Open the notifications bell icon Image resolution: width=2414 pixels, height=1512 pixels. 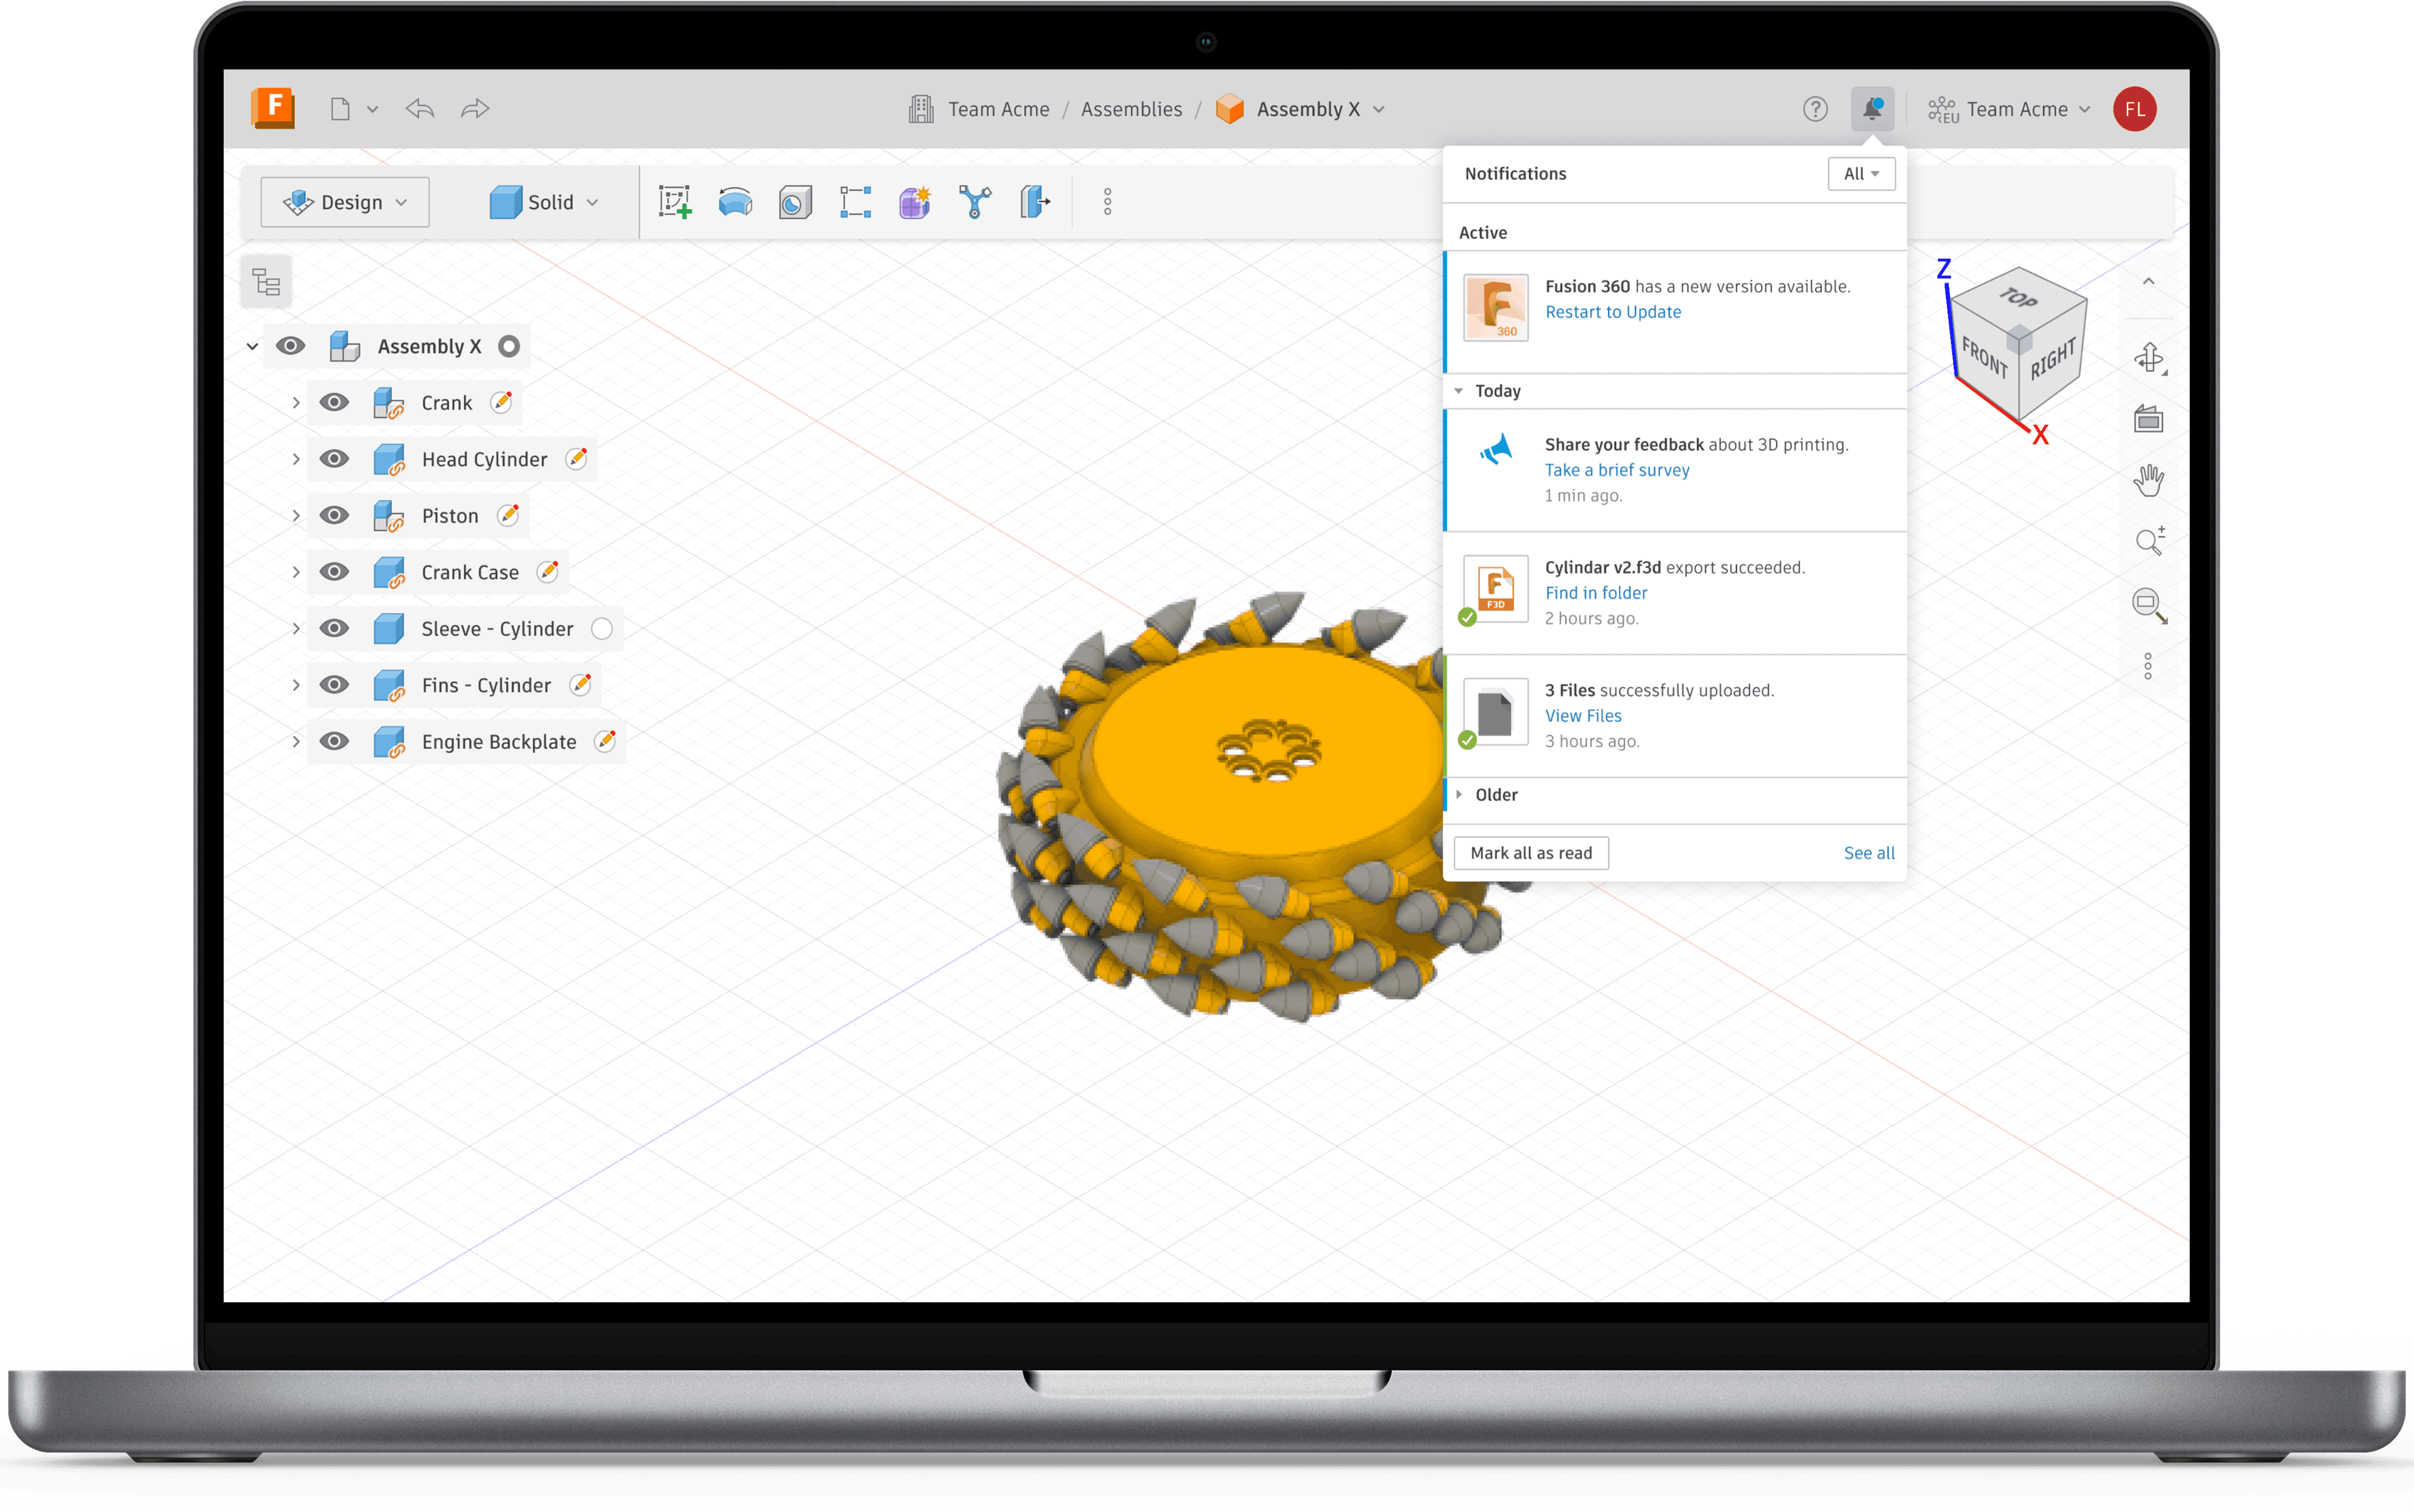pos(1872,109)
